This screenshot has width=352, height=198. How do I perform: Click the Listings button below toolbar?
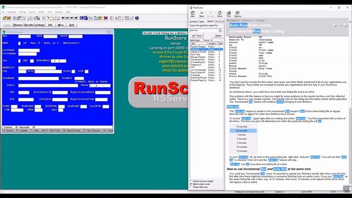coord(40,25)
